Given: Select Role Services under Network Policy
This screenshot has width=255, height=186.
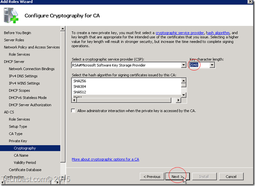Looking at the screenshot, I should click(20, 54).
